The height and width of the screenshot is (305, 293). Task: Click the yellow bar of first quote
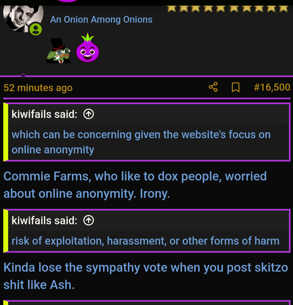click(6, 132)
